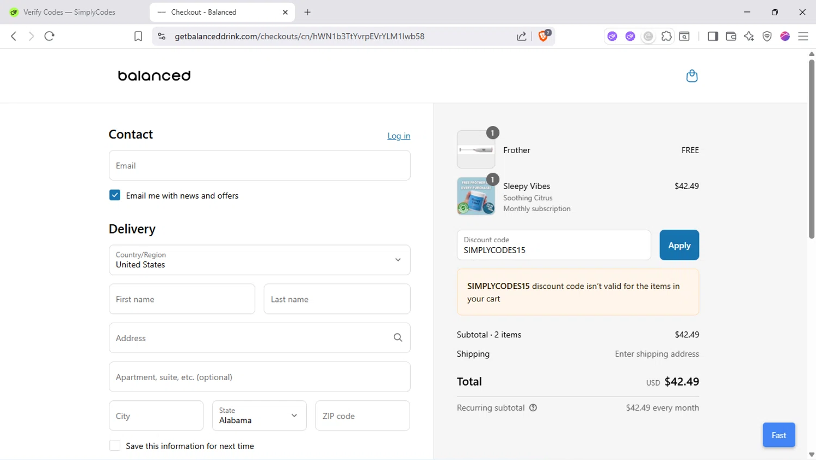816x460 pixels.
Task: Toggle Email me with news and offers
Action: (x=115, y=195)
